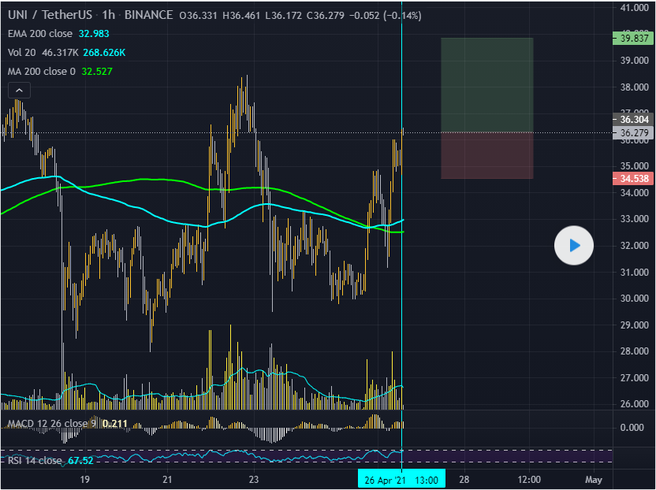Select the red stop-loss zone of position

(486, 155)
